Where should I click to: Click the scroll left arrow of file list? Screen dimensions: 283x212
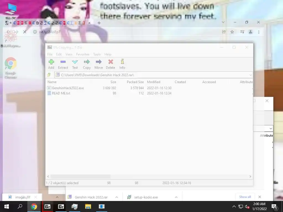click(x=48, y=176)
